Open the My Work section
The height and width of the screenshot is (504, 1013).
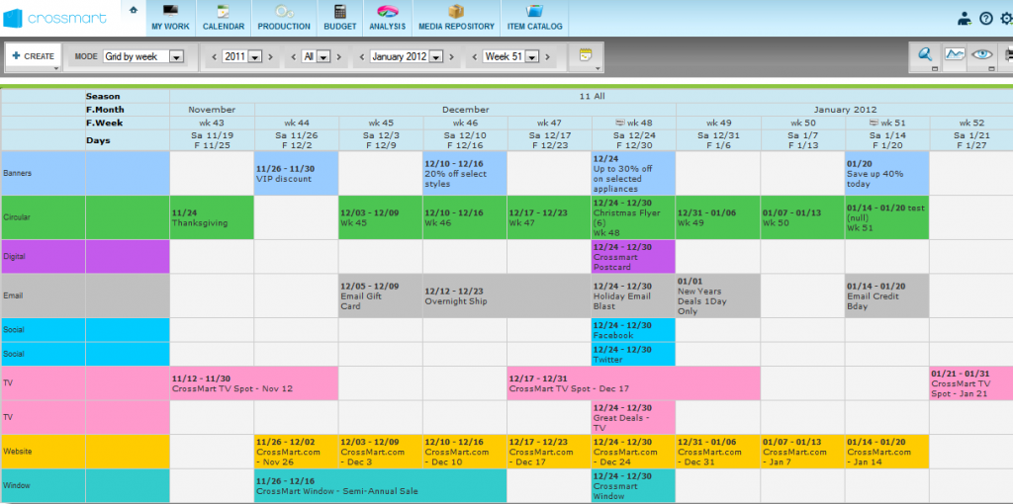pos(170,18)
